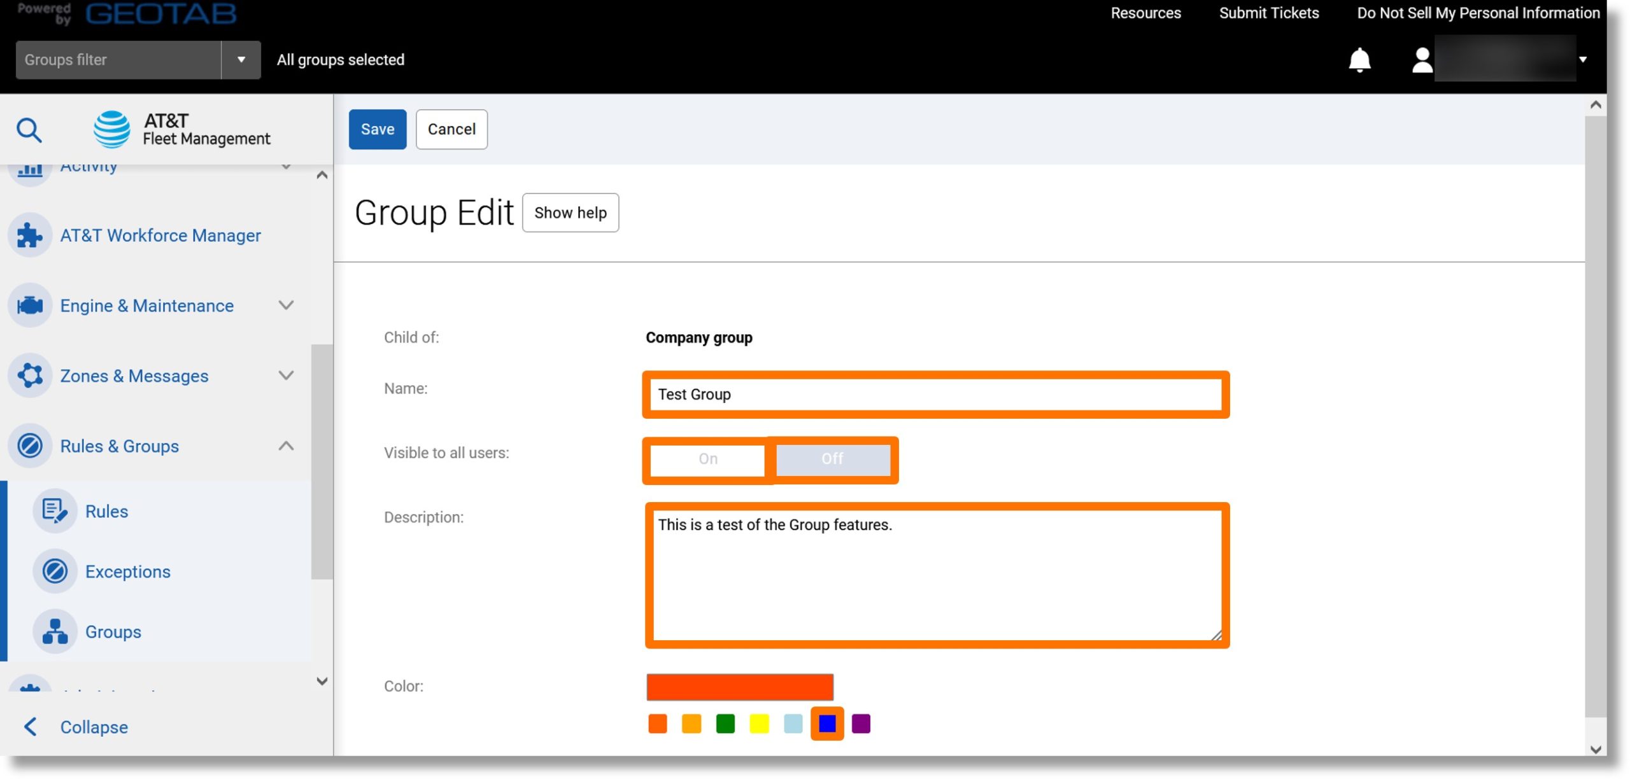Save the group edits

pyautogui.click(x=378, y=129)
